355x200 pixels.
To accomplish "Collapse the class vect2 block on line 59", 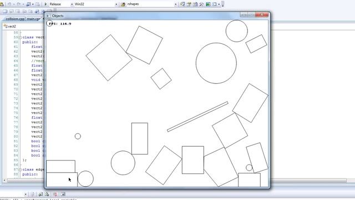I will [20, 37].
